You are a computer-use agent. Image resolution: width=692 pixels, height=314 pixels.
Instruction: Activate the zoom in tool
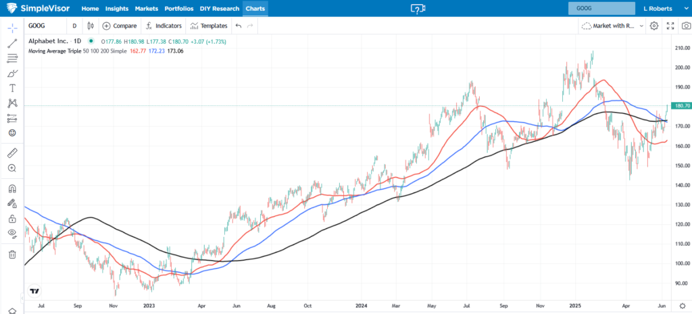coord(12,167)
